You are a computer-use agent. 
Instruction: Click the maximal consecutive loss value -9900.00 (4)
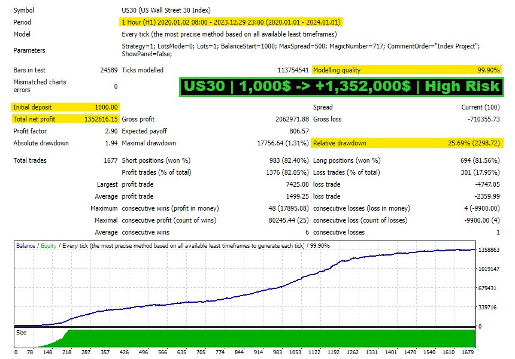click(482, 220)
